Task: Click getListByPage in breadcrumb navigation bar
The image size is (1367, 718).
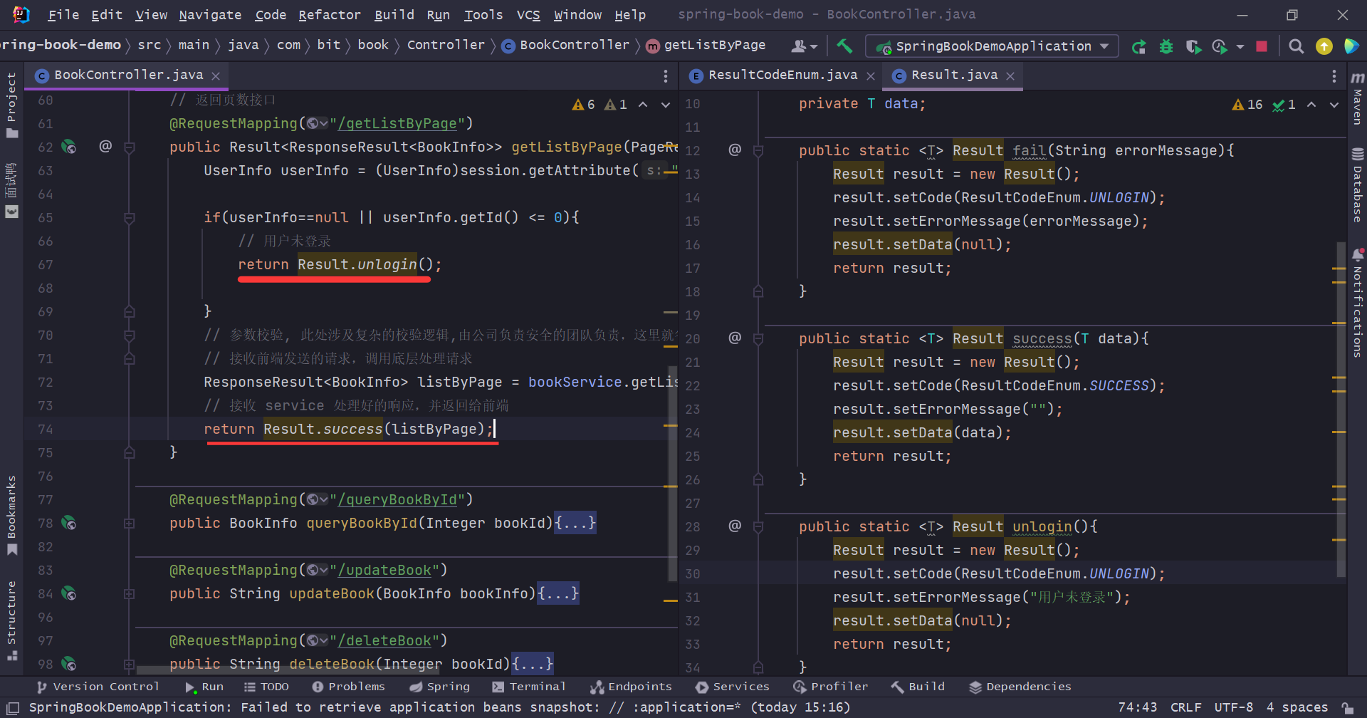Action: click(706, 46)
